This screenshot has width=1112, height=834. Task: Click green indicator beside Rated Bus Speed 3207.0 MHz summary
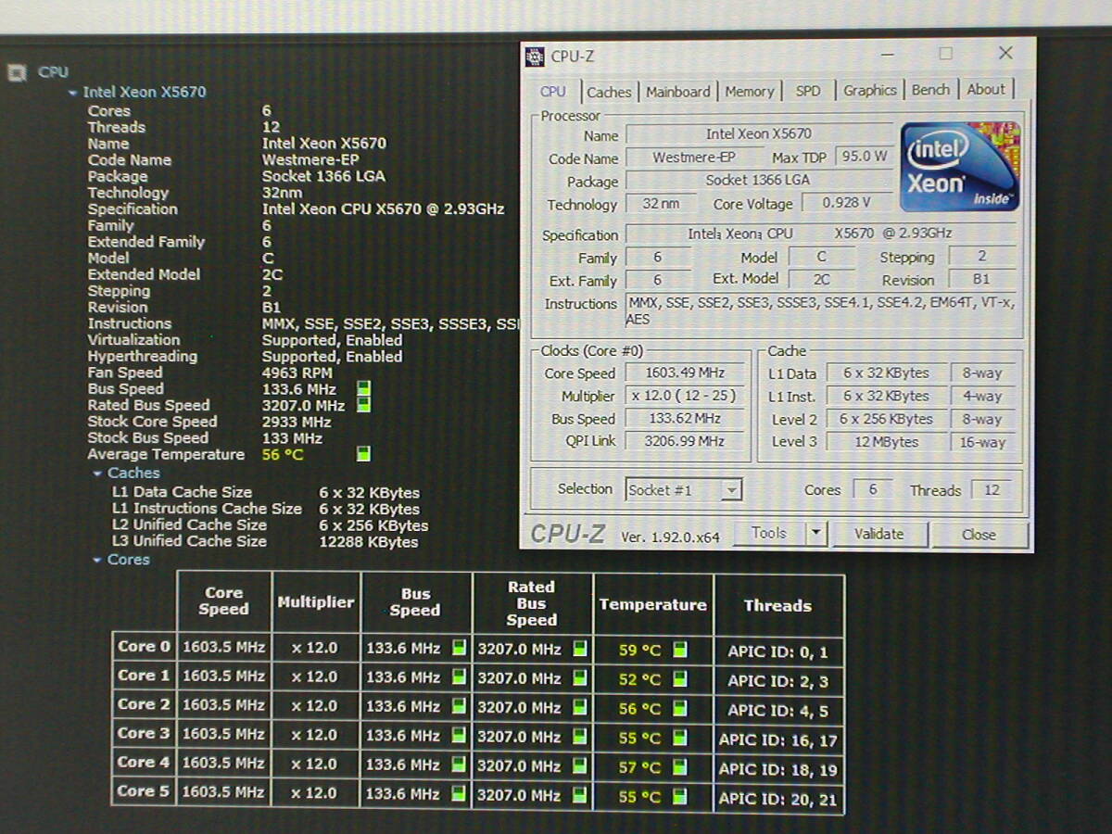(x=364, y=405)
